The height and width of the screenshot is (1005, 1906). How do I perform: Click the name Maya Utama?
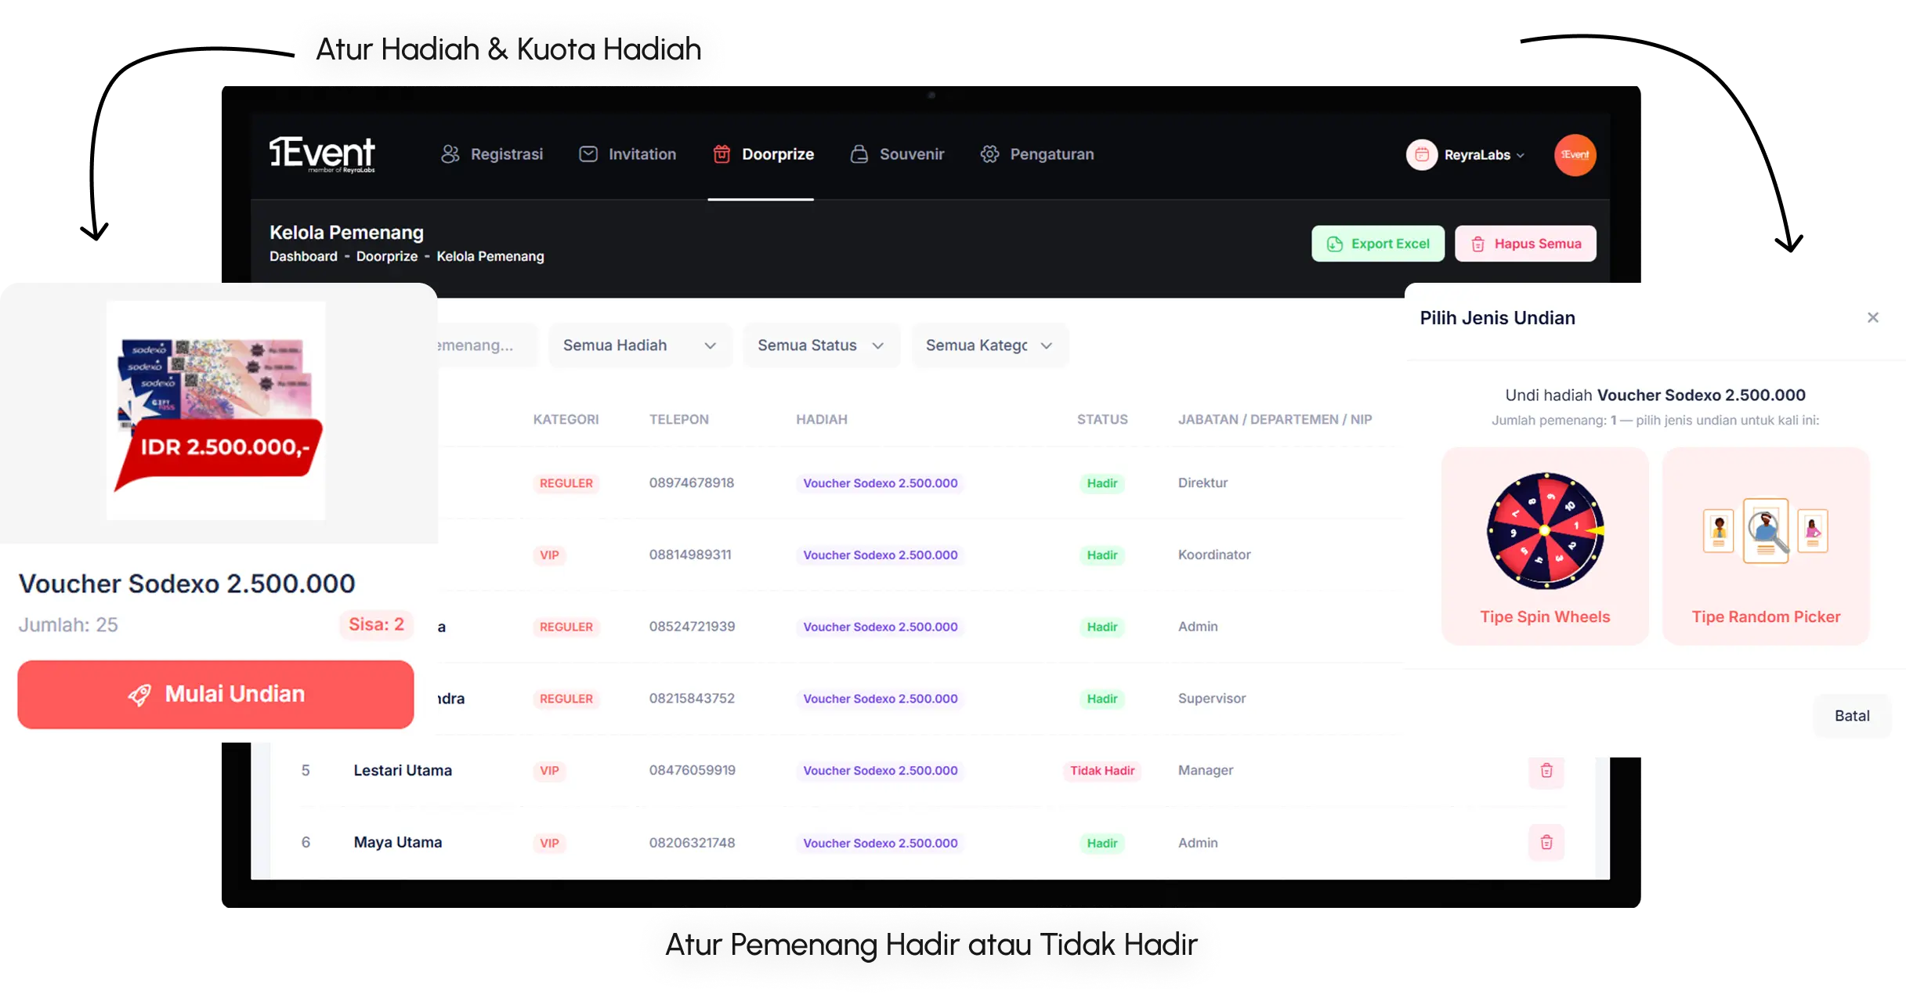pos(398,842)
